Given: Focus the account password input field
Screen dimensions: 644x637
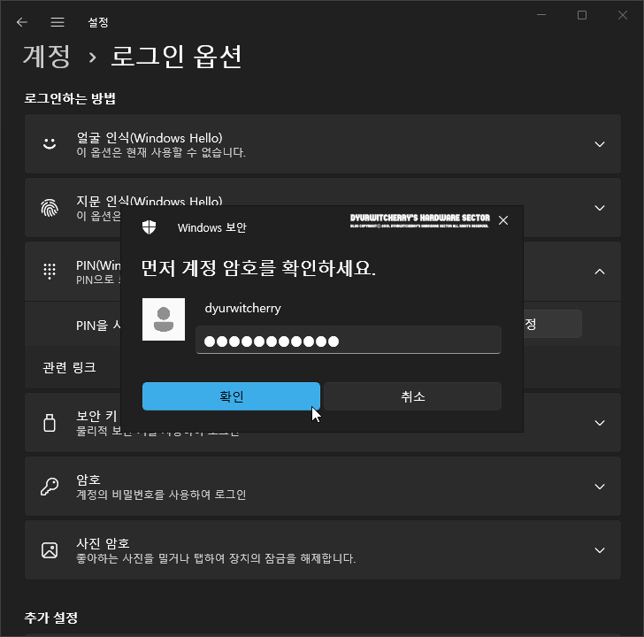Looking at the screenshot, I should [x=349, y=340].
